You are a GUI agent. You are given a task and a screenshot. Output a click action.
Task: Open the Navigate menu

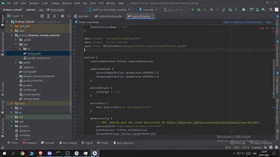tap(34, 3)
